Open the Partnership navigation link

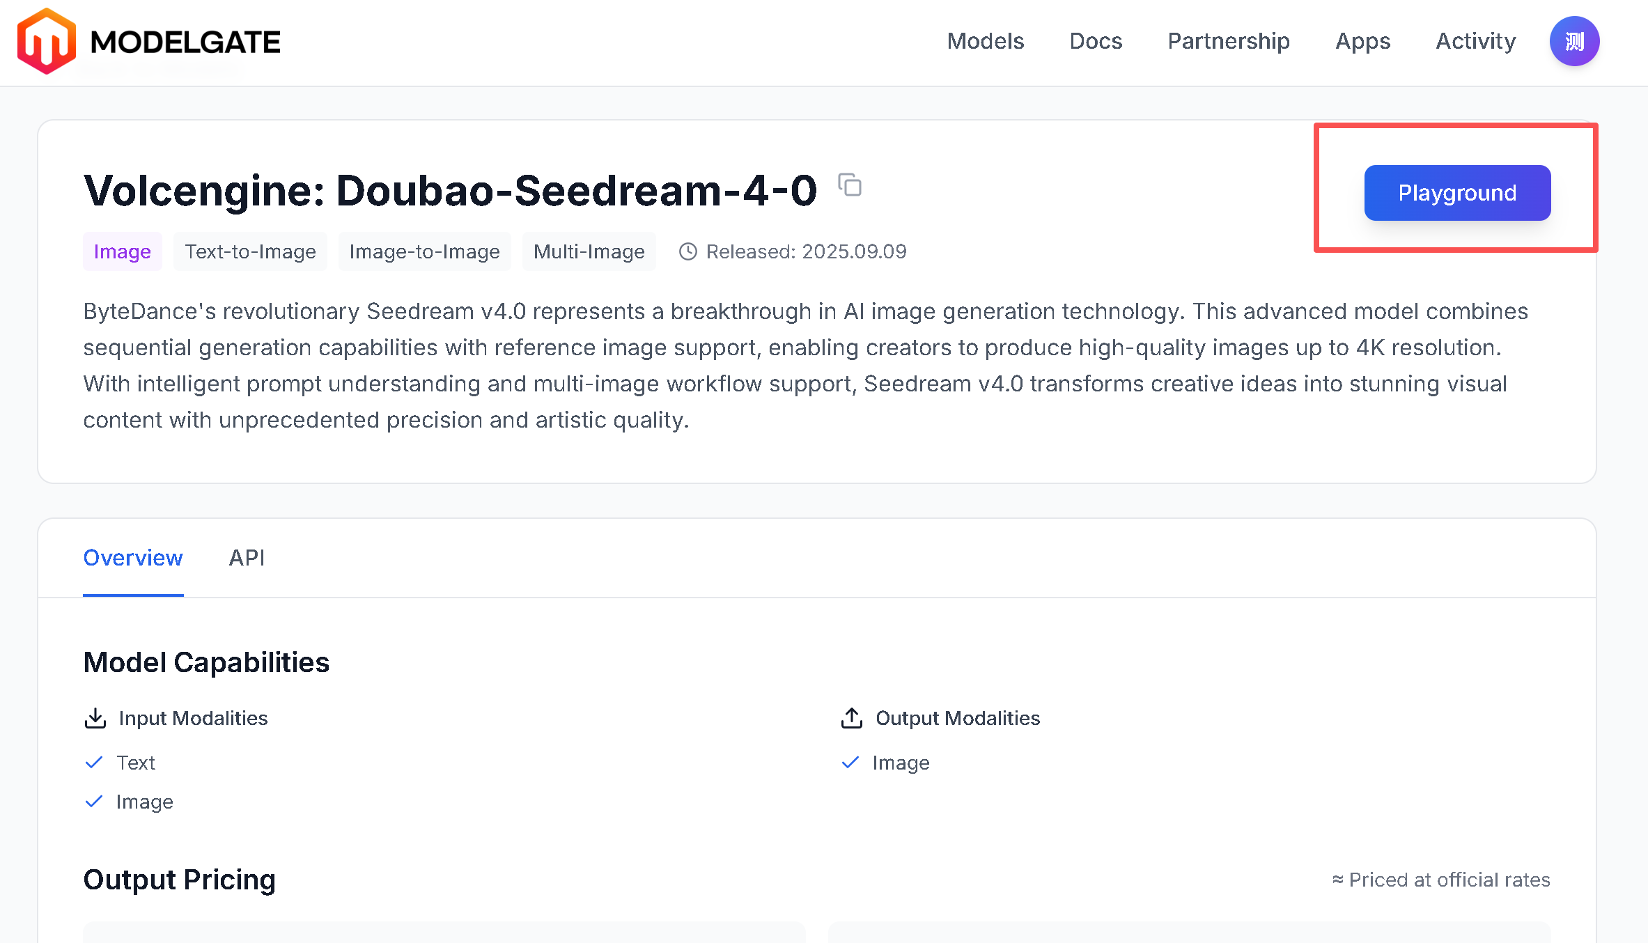pos(1228,41)
